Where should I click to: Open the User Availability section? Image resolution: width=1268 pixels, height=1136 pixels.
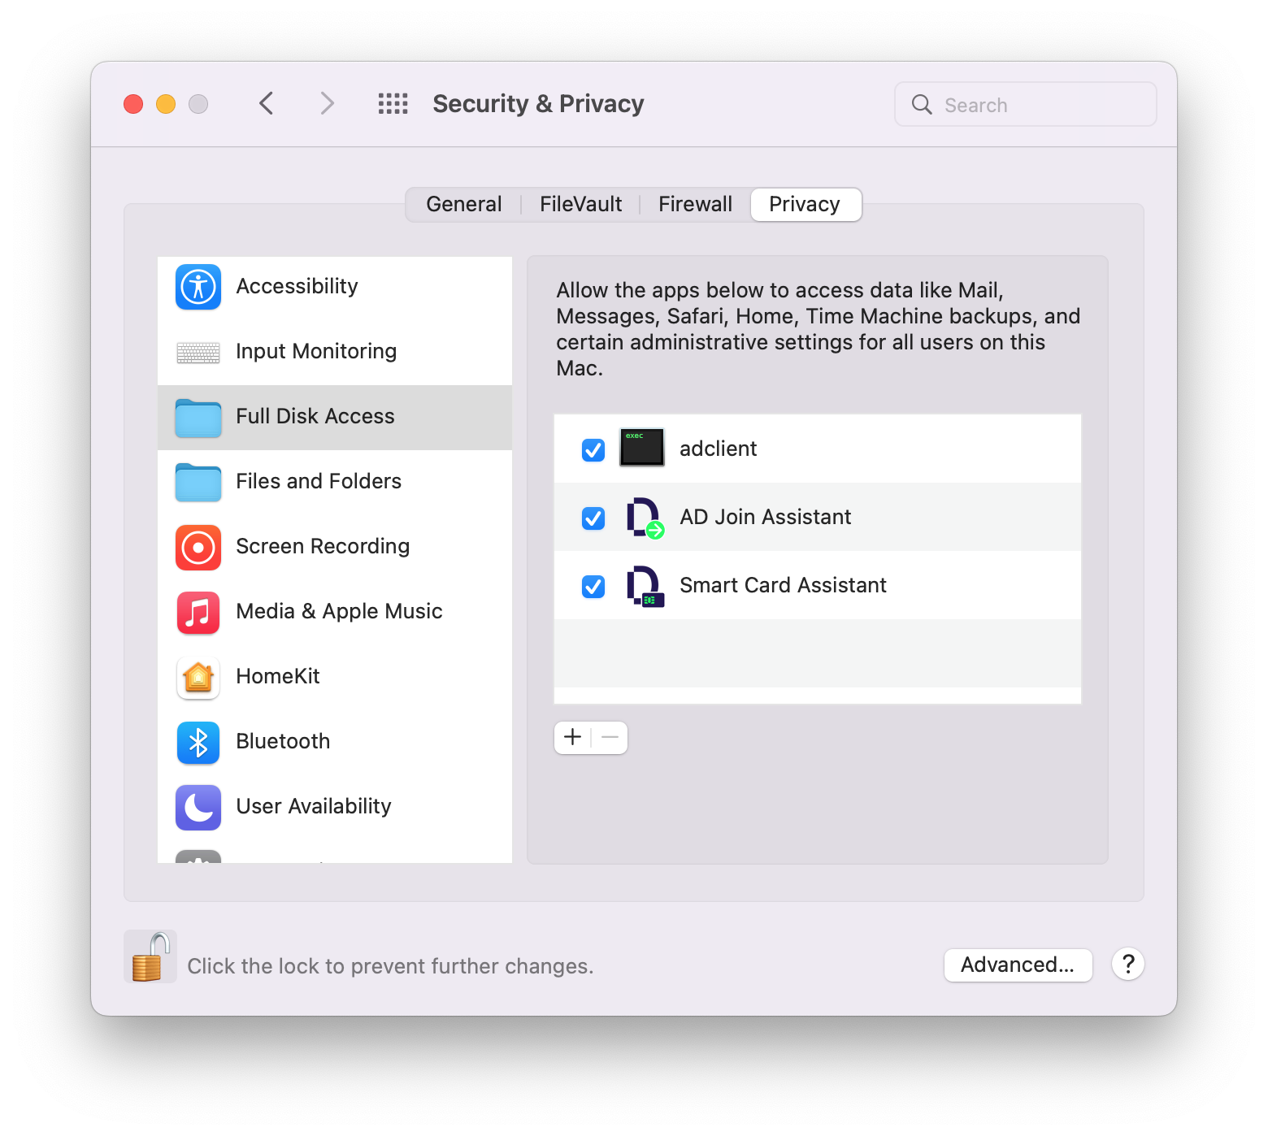point(313,807)
